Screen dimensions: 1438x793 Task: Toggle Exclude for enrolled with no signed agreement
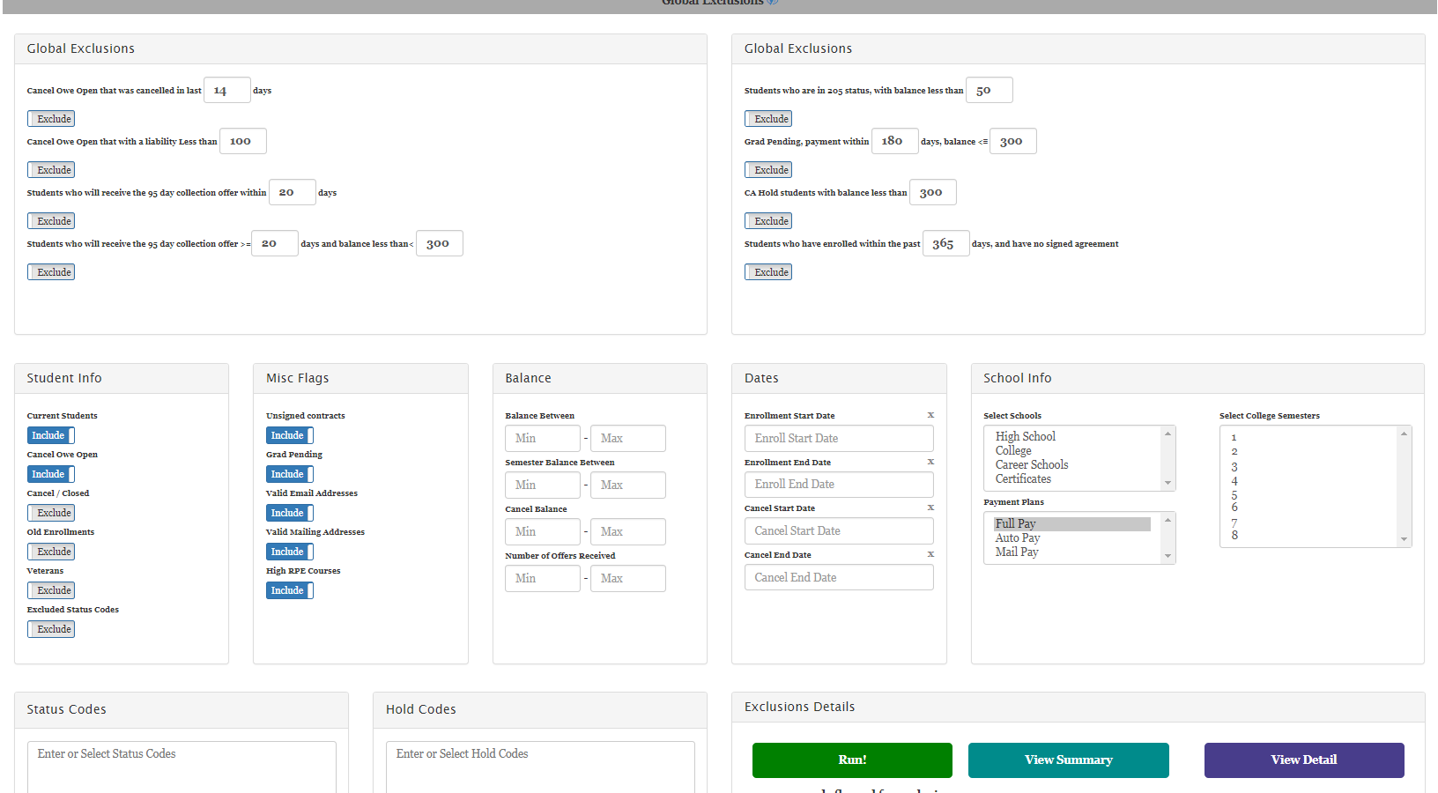[768, 272]
